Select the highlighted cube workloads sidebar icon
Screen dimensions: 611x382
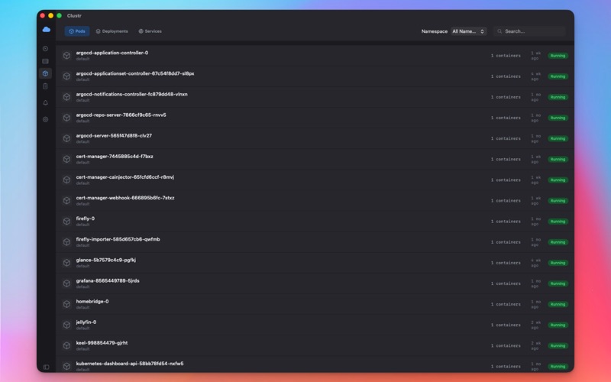point(46,73)
